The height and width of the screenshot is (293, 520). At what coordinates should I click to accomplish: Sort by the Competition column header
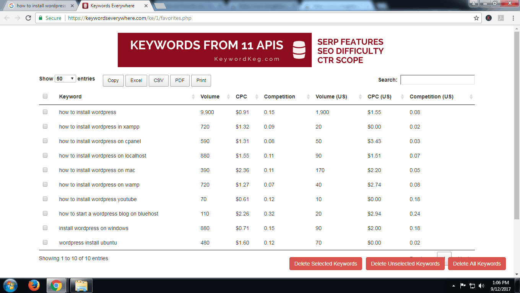pyautogui.click(x=286, y=97)
